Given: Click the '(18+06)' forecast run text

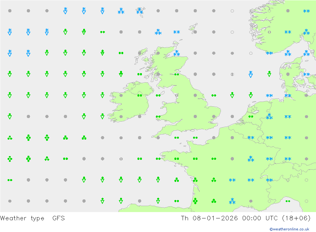Looking at the screenshot, I should 296,218.
